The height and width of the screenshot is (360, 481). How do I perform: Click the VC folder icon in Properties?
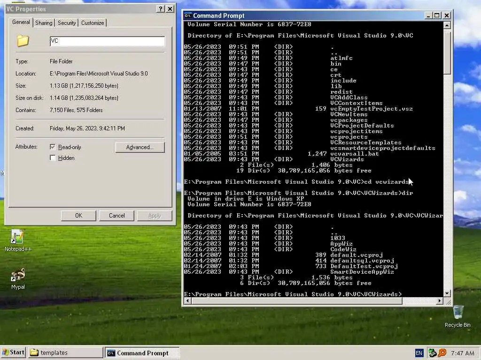tap(23, 41)
